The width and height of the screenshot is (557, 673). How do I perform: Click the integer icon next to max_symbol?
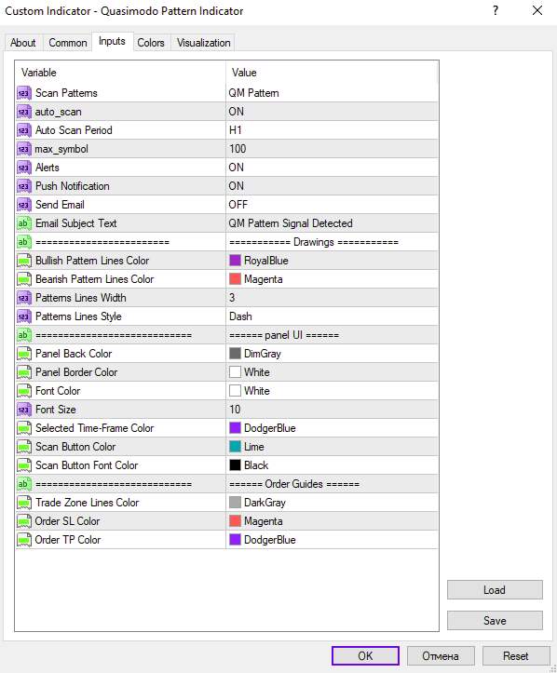[24, 149]
